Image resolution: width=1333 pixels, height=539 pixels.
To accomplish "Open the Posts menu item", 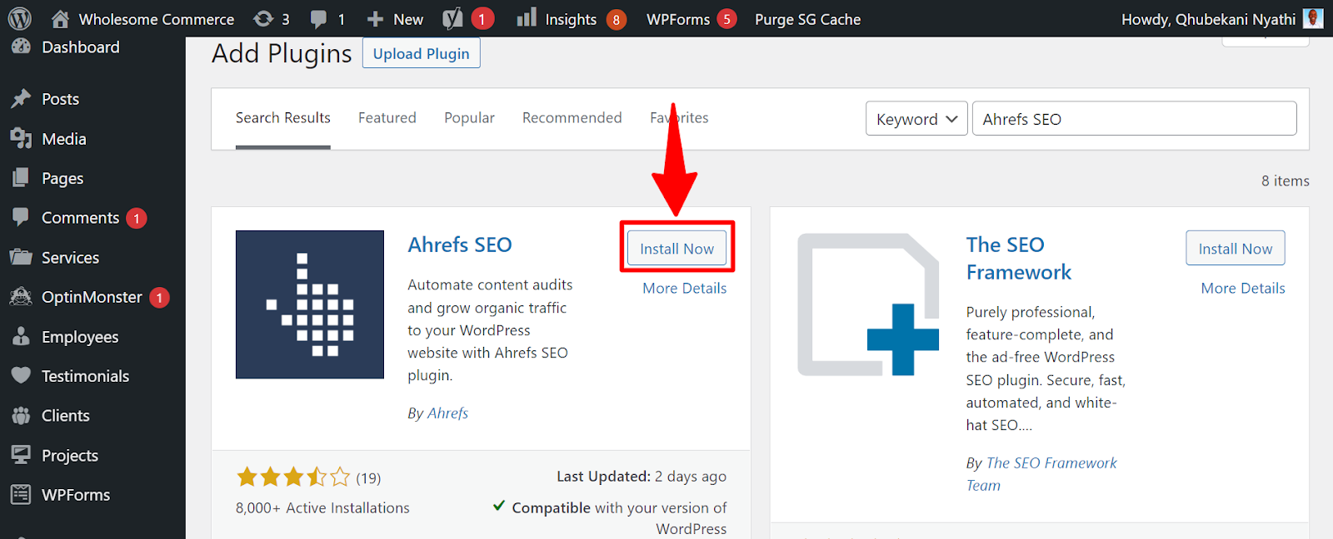I will point(61,99).
